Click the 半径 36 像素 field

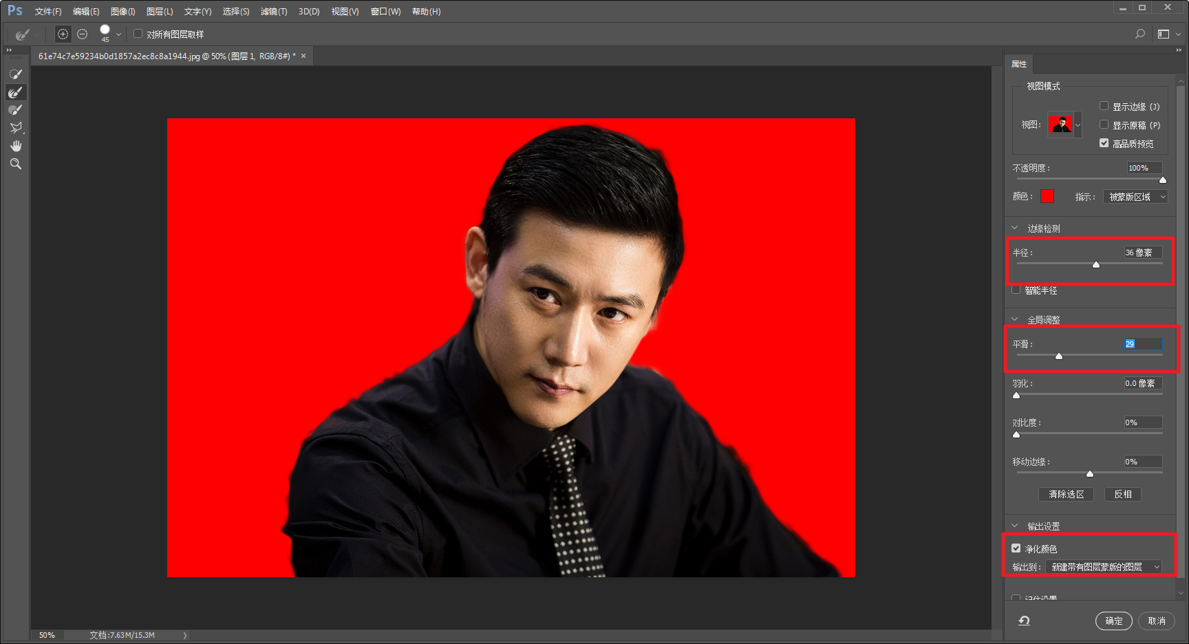(x=1143, y=253)
